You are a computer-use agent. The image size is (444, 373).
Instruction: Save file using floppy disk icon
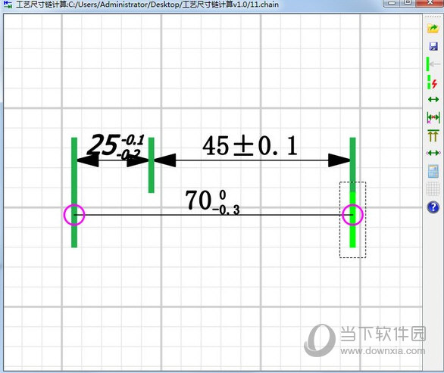point(433,46)
